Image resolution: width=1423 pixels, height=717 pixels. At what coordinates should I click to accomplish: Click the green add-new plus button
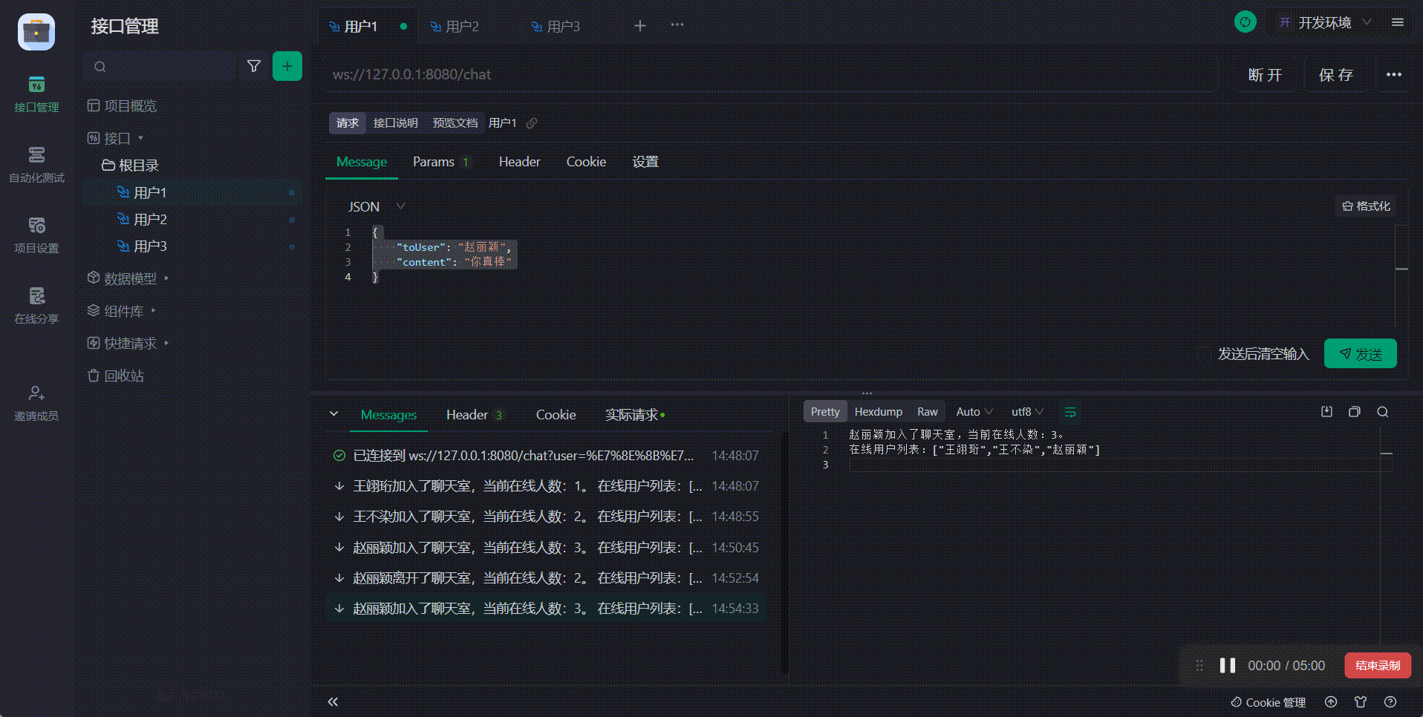point(287,66)
